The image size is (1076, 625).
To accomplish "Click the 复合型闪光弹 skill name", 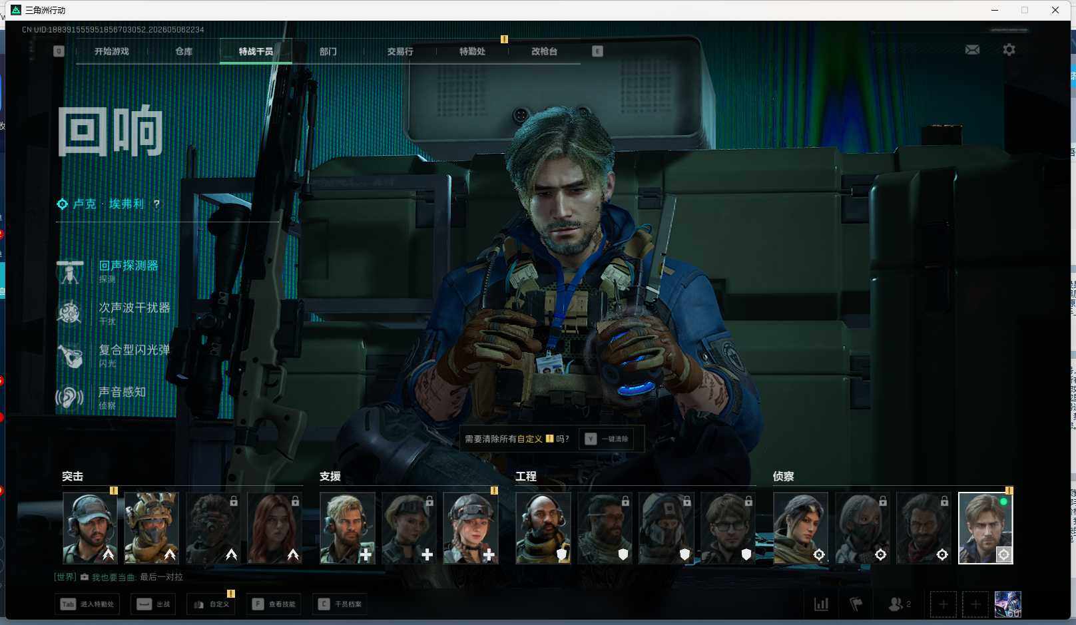I will [x=134, y=349].
